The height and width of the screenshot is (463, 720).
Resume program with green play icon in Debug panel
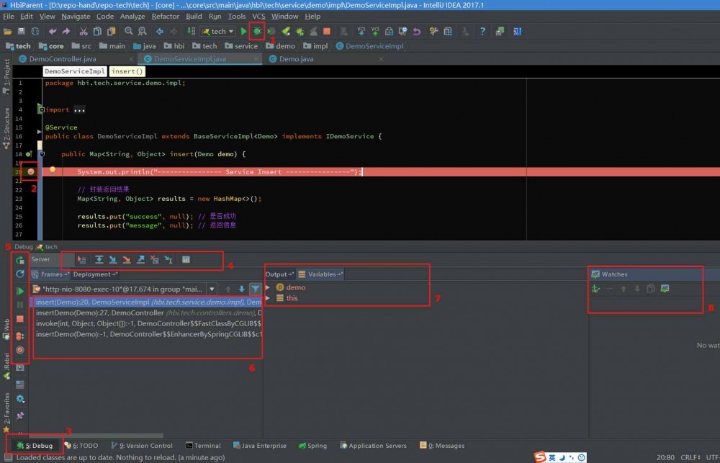coord(20,291)
